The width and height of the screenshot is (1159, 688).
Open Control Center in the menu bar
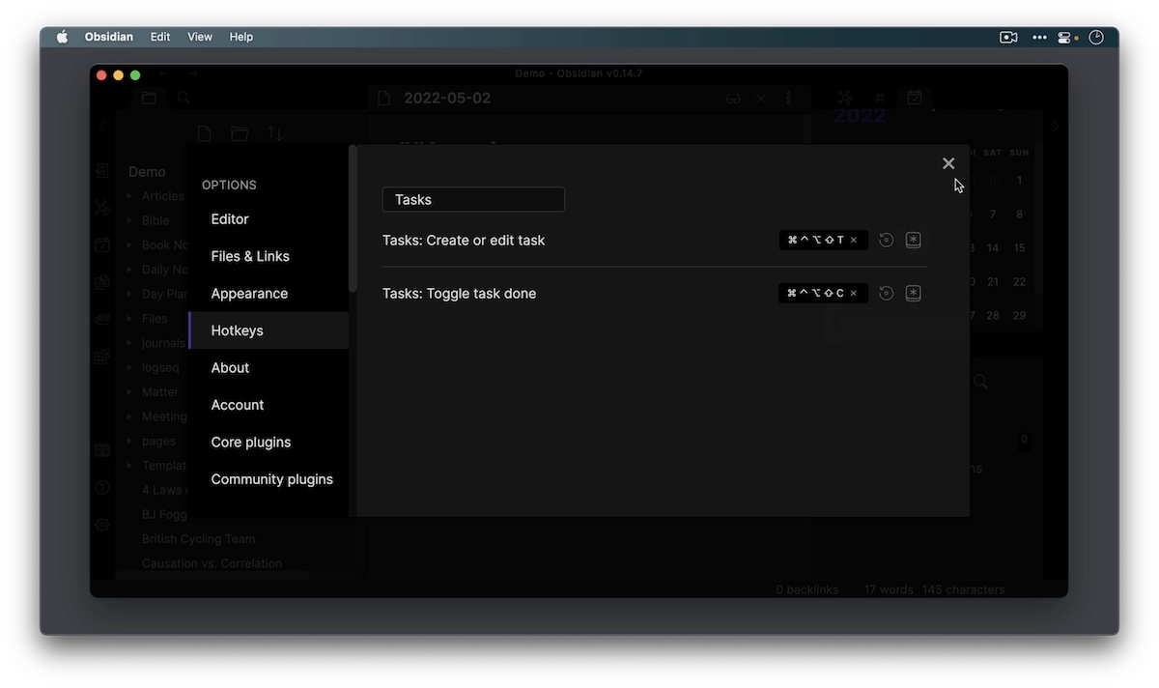pyautogui.click(x=1066, y=37)
